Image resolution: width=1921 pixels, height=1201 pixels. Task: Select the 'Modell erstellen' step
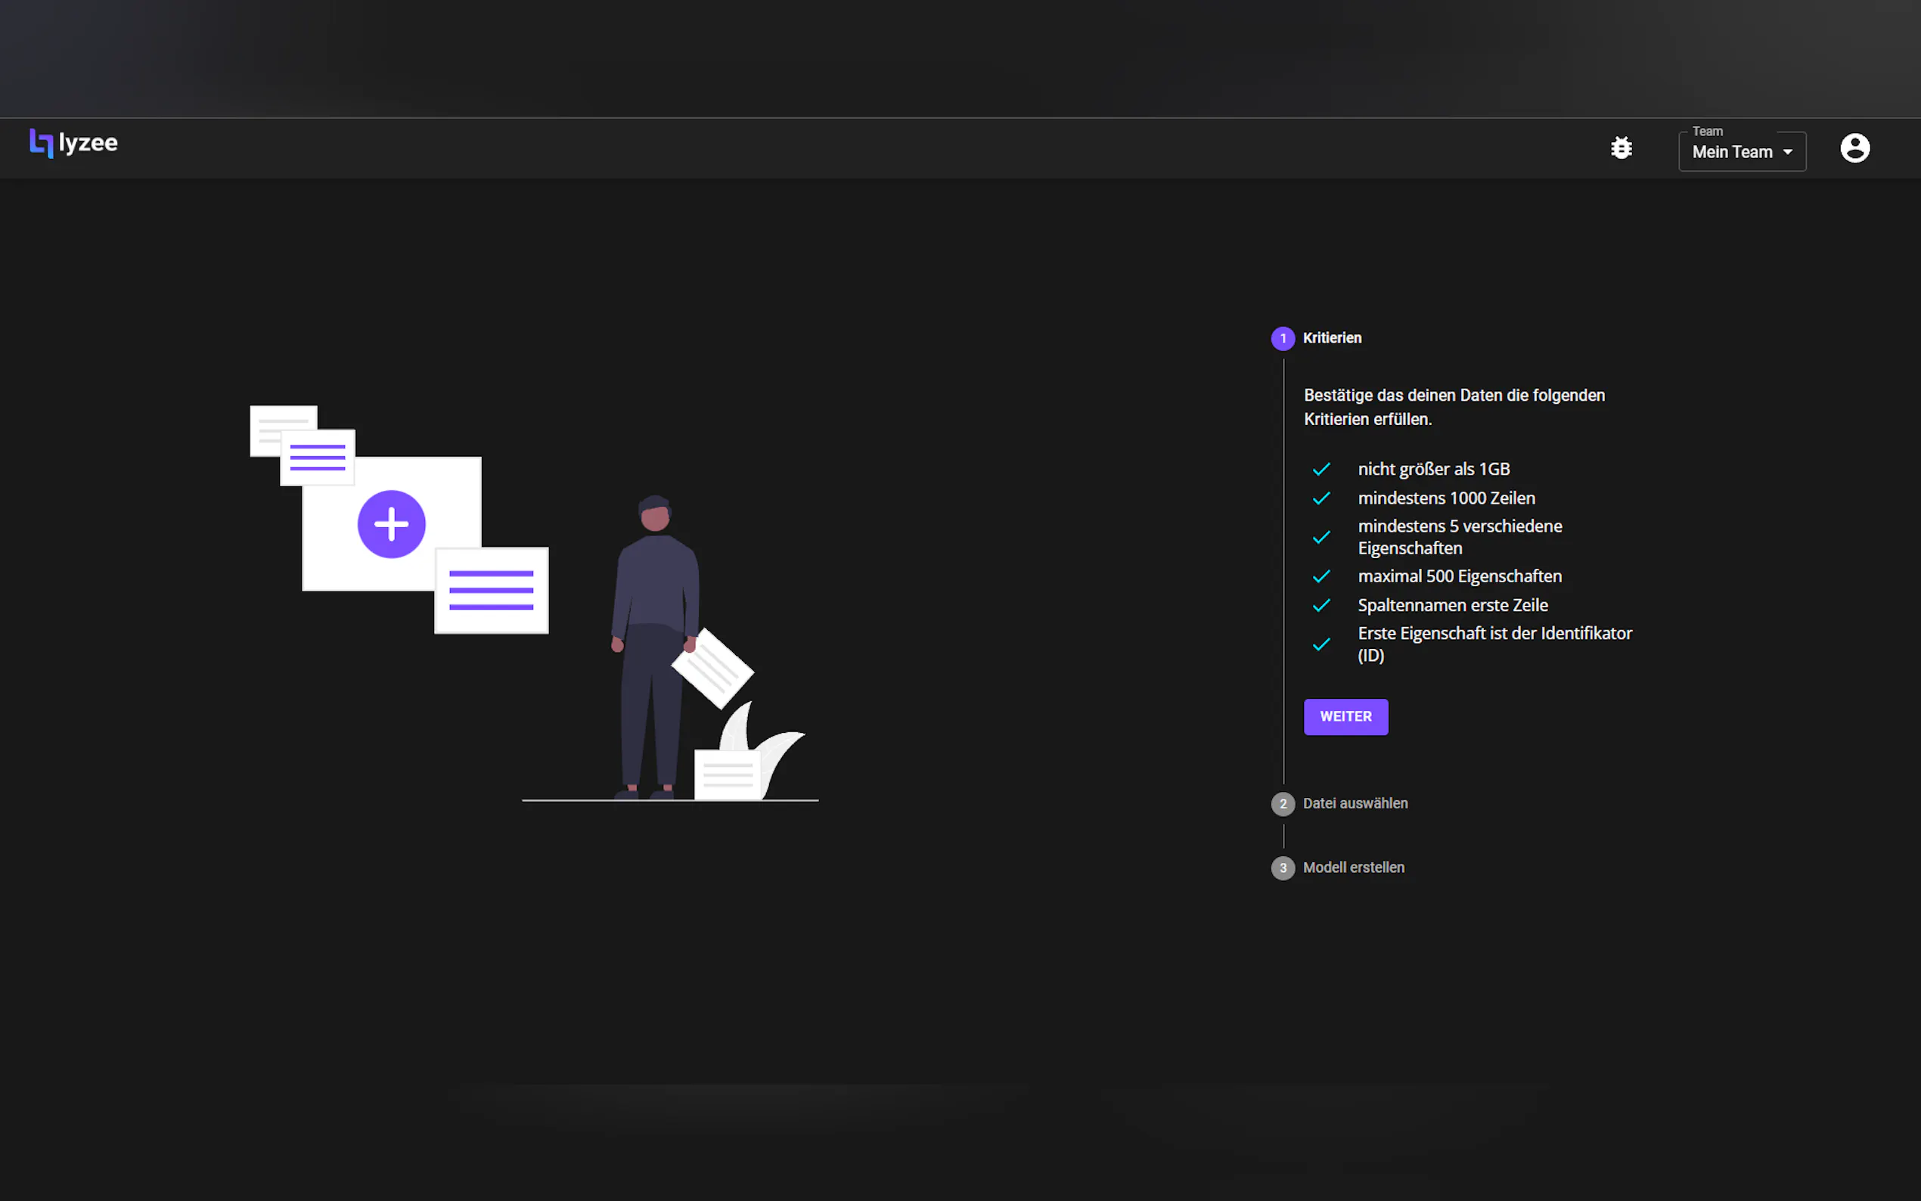[1353, 868]
